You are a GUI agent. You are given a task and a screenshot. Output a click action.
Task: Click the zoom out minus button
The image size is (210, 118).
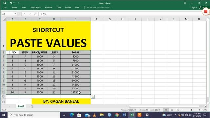pyautogui.click(x=182, y=110)
